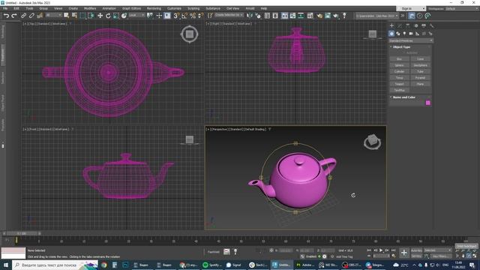Open Spotify from the taskbar

point(211,265)
